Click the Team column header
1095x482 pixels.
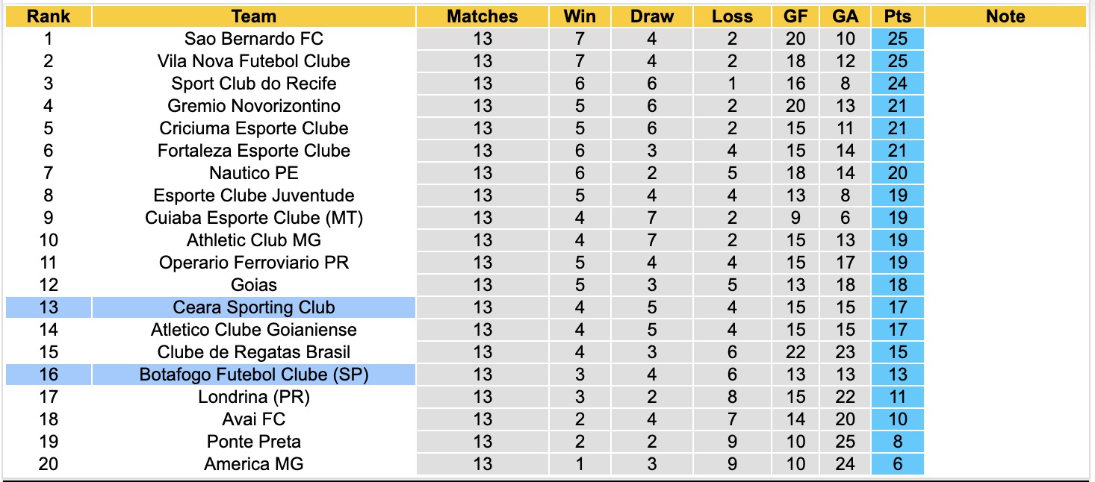coord(254,16)
